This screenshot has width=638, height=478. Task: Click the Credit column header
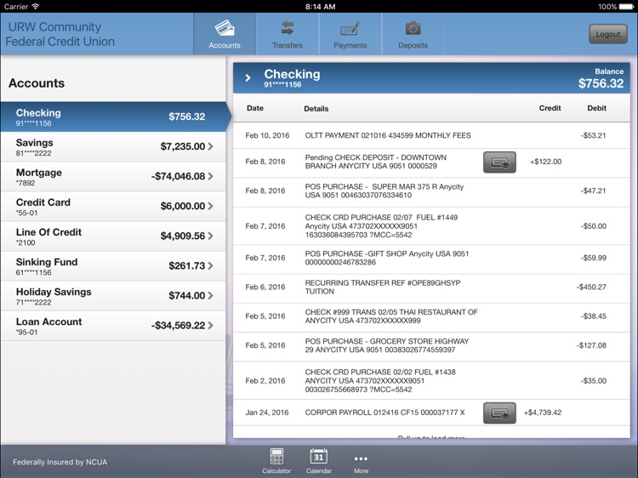click(550, 108)
